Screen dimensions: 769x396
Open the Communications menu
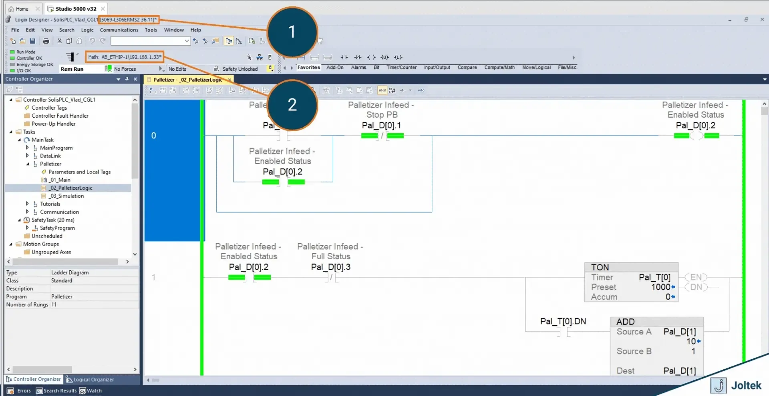(x=119, y=30)
